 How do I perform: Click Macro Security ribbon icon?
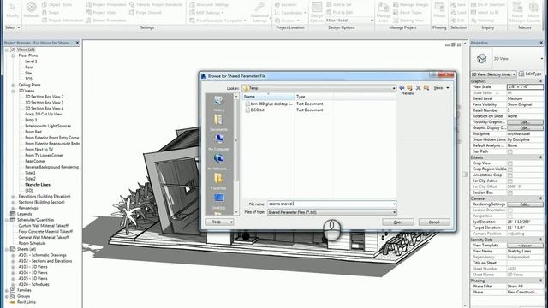coord(533,12)
